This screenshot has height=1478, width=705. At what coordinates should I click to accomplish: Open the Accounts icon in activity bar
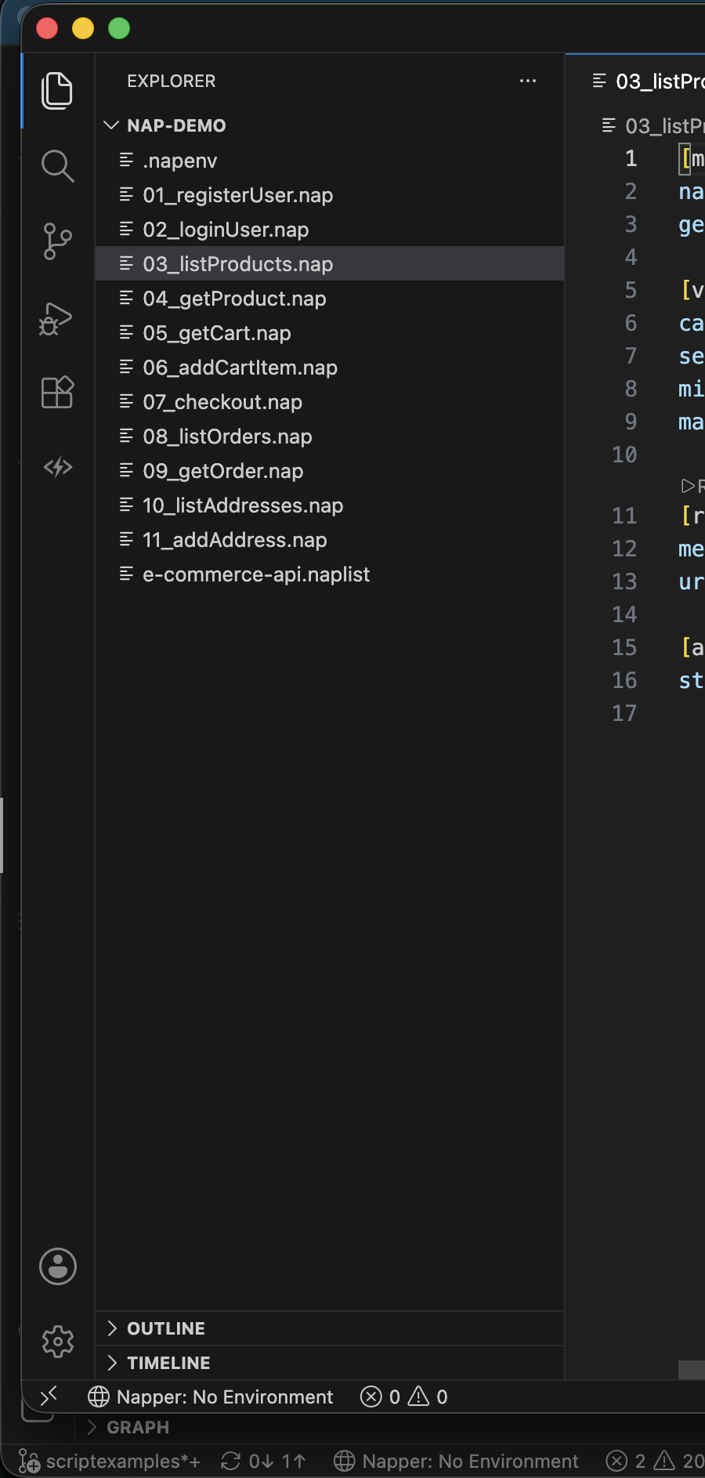(x=58, y=1266)
